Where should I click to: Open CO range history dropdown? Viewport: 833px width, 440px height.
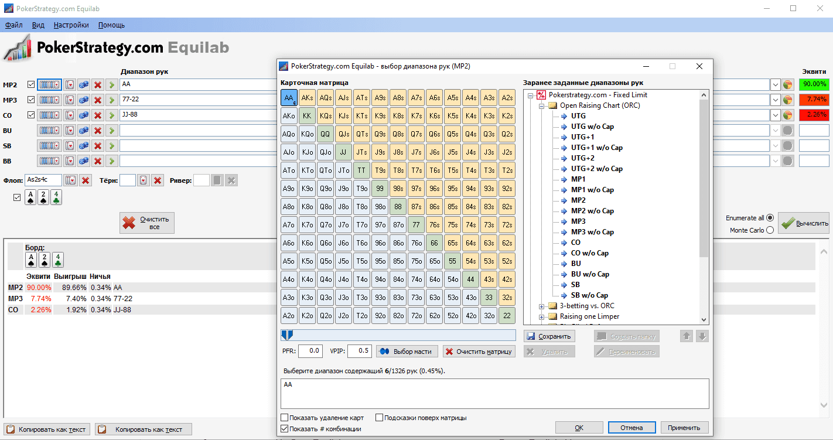(x=776, y=115)
